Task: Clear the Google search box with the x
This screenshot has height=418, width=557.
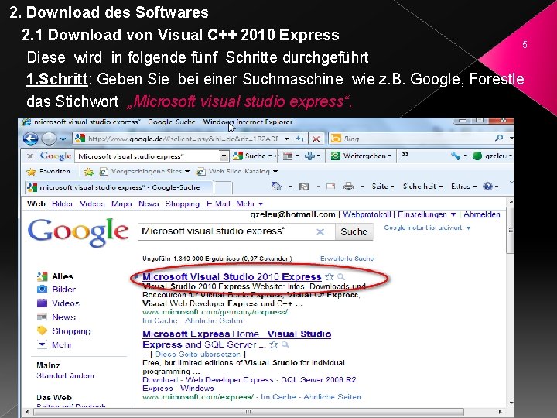Action: (x=320, y=231)
